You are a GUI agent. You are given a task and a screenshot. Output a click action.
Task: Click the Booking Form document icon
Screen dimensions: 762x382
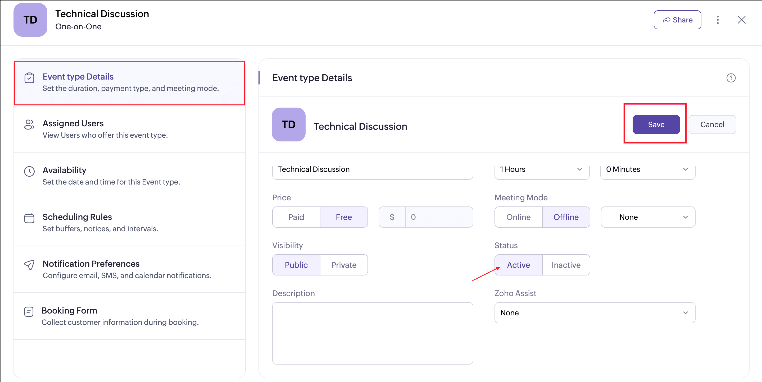point(29,312)
